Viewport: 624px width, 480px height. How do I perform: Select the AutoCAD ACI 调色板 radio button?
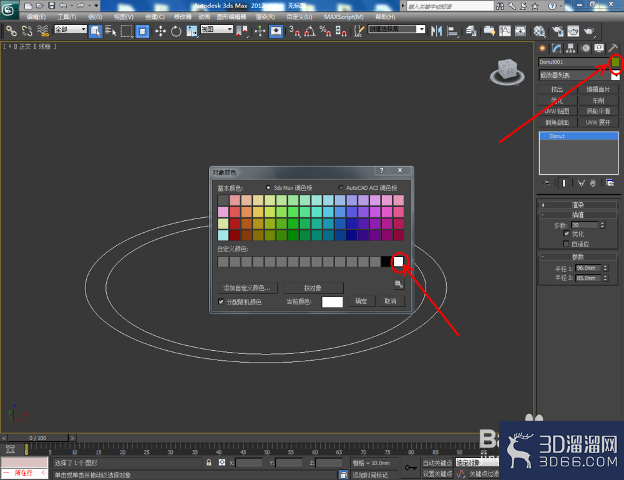click(x=341, y=187)
